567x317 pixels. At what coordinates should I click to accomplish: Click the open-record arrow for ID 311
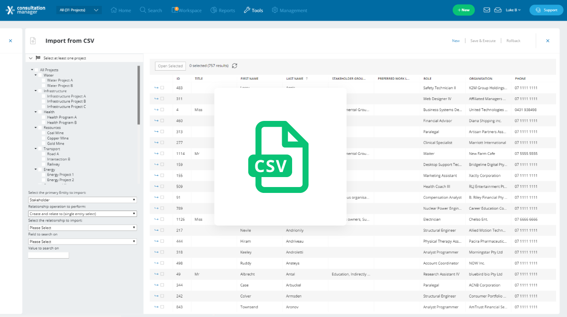[156, 99]
